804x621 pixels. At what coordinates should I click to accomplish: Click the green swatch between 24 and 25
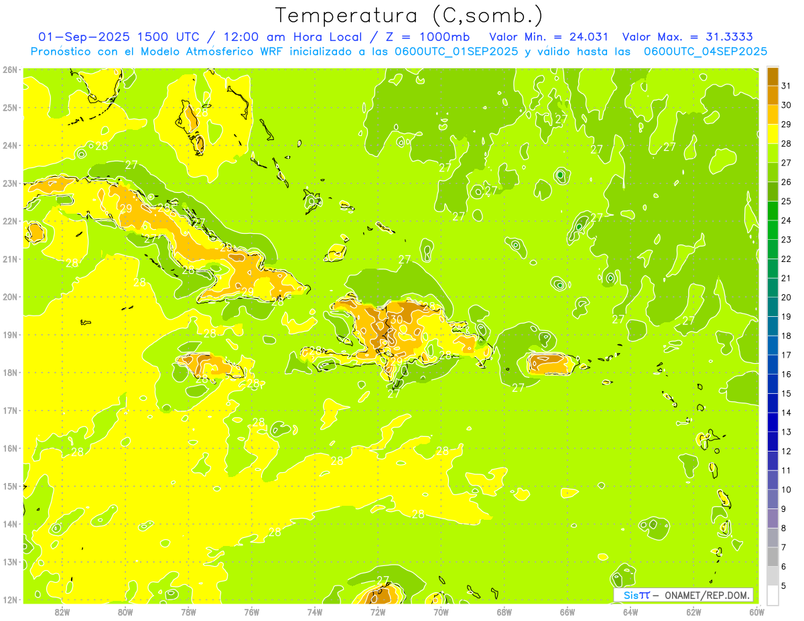(773, 211)
